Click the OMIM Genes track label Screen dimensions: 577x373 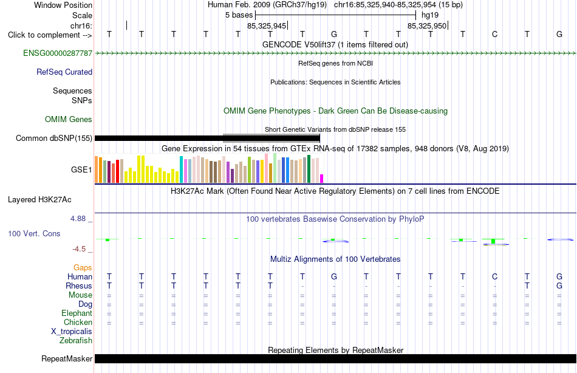click(69, 119)
